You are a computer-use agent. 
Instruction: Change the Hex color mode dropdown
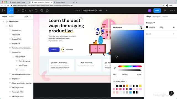coord(115,75)
